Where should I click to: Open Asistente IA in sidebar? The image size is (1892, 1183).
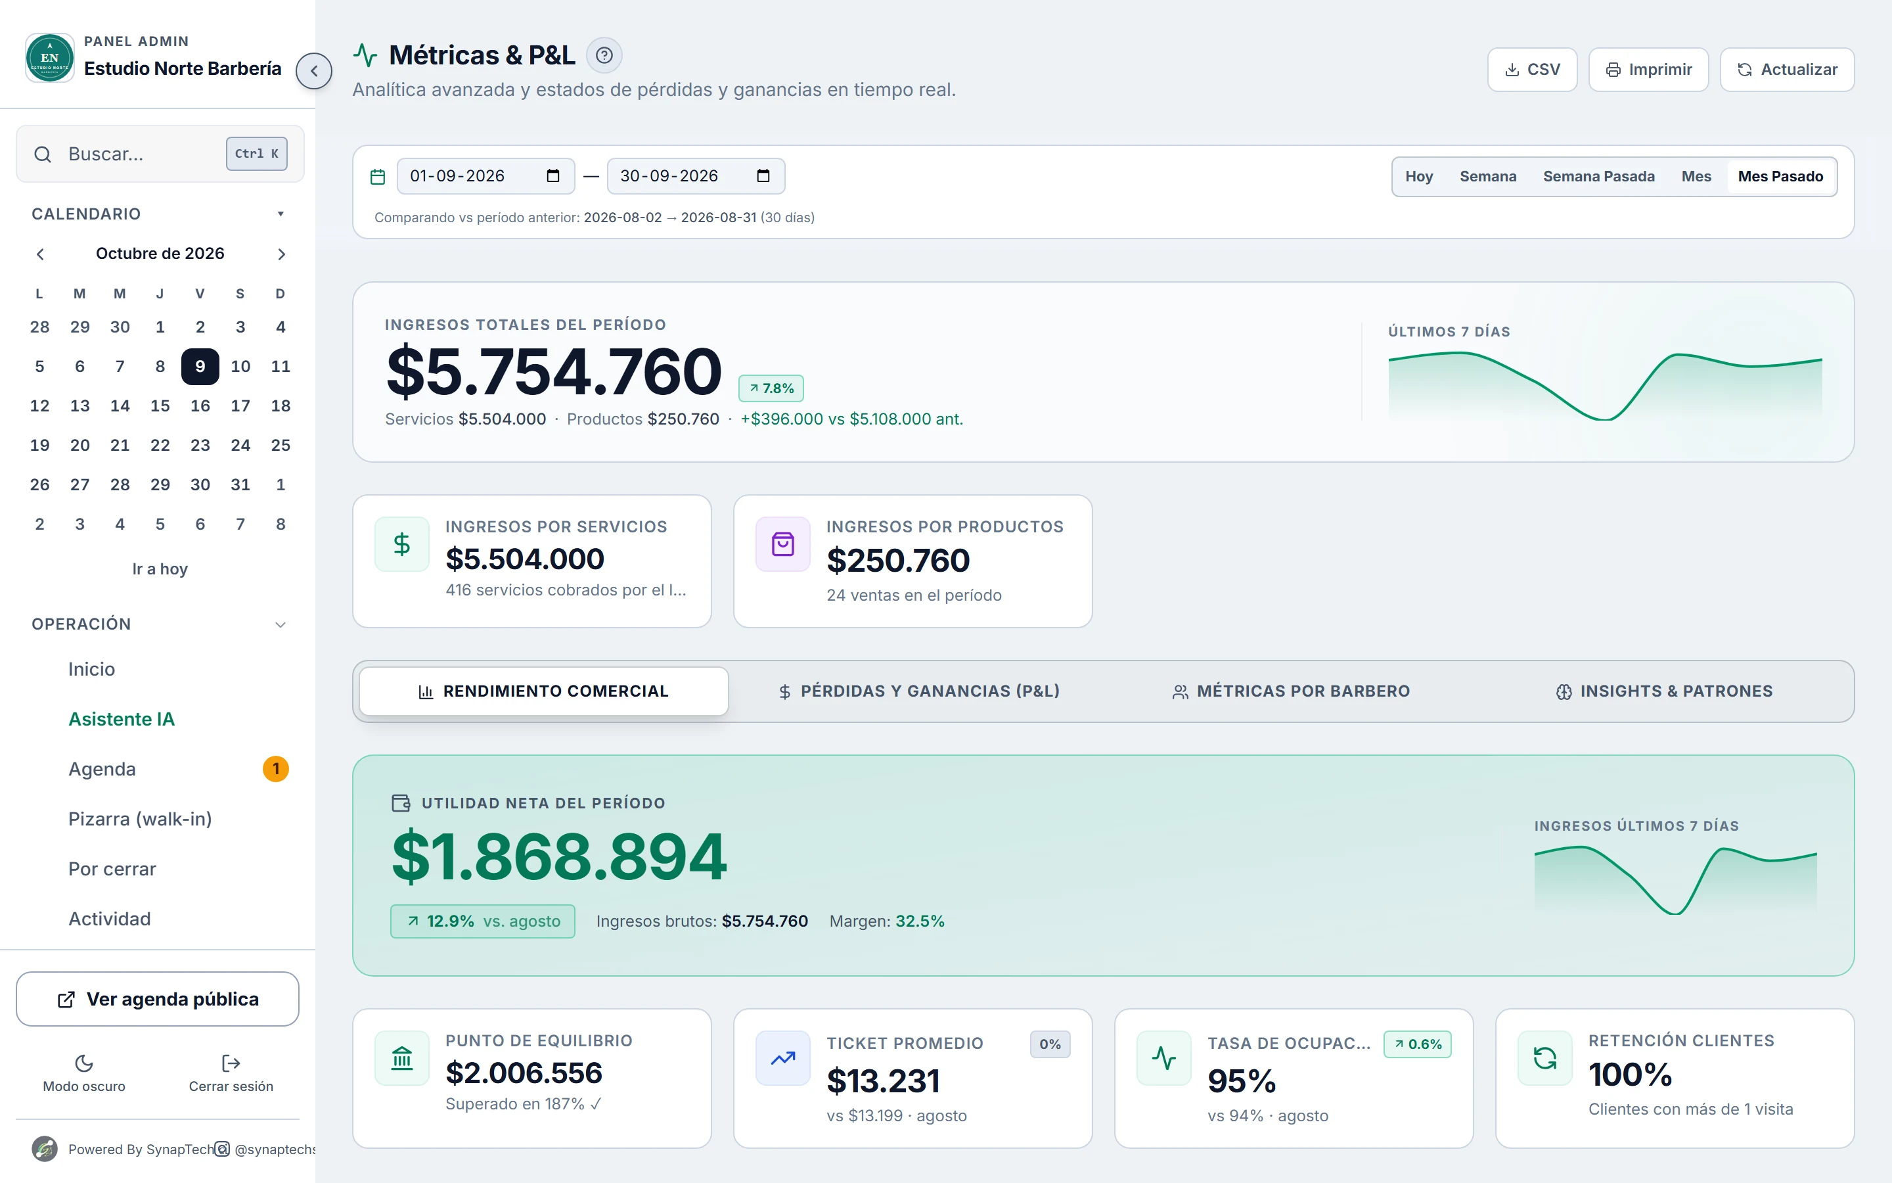click(121, 719)
